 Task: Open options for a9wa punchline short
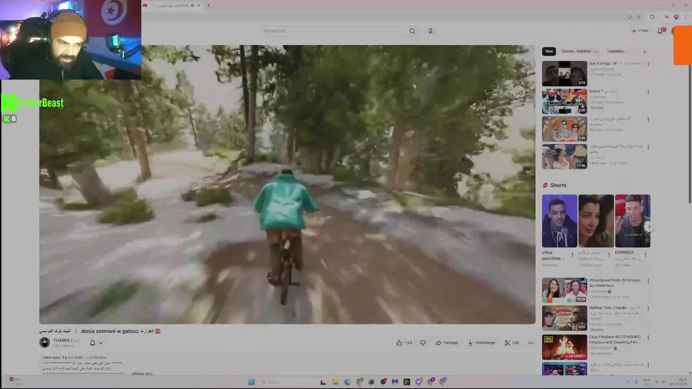click(x=573, y=254)
